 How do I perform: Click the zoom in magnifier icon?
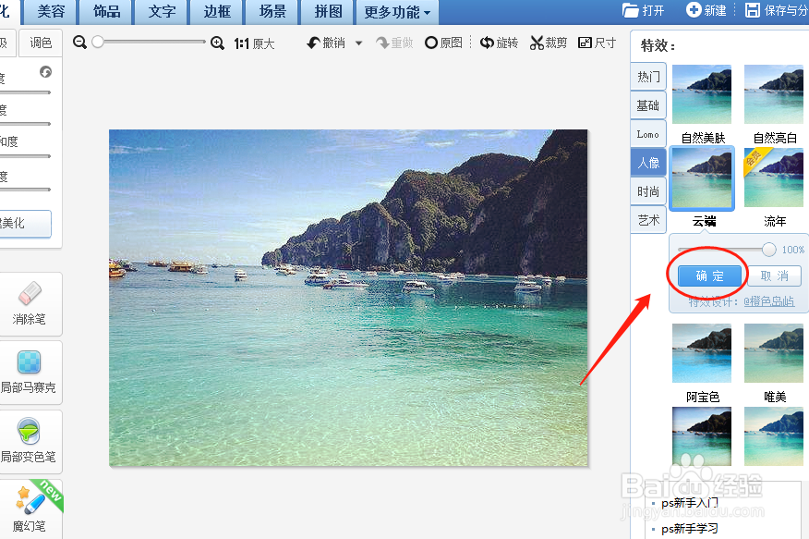pyautogui.click(x=217, y=43)
